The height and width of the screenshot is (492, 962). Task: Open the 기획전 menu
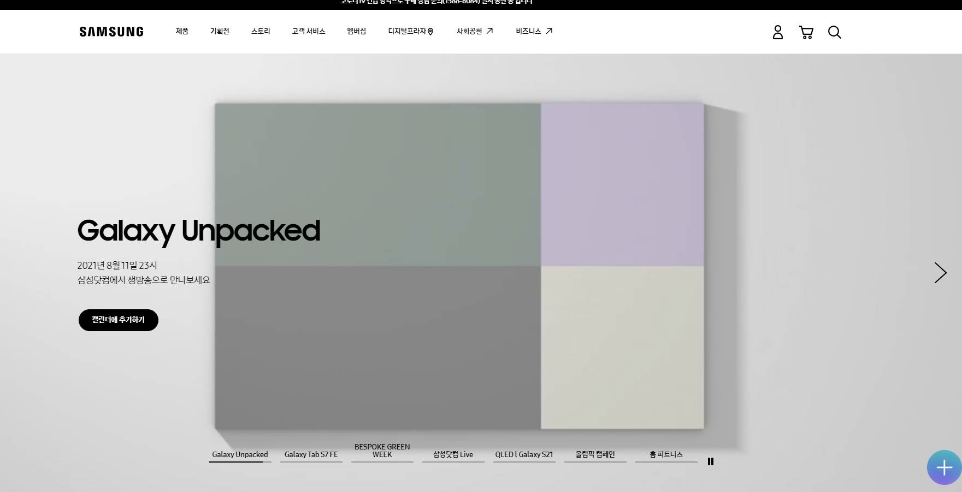220,31
